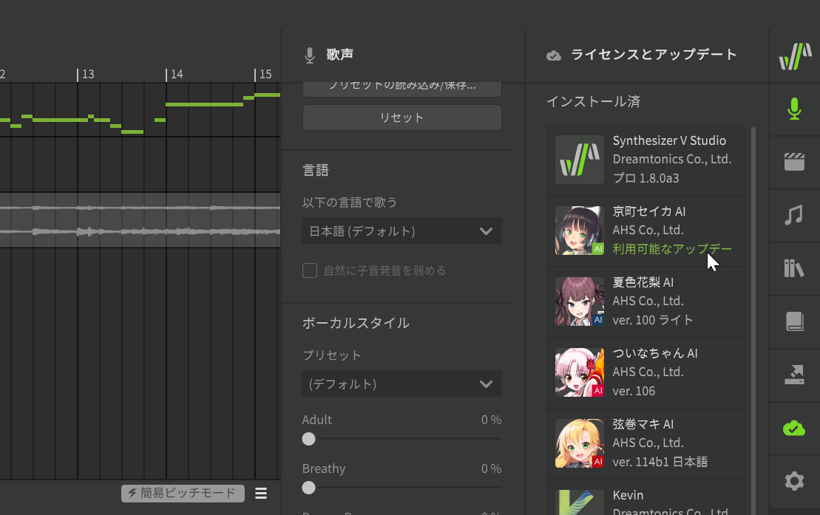The height and width of the screenshot is (515, 820).
Task: Open the library panel with the books icon
Action: (794, 268)
